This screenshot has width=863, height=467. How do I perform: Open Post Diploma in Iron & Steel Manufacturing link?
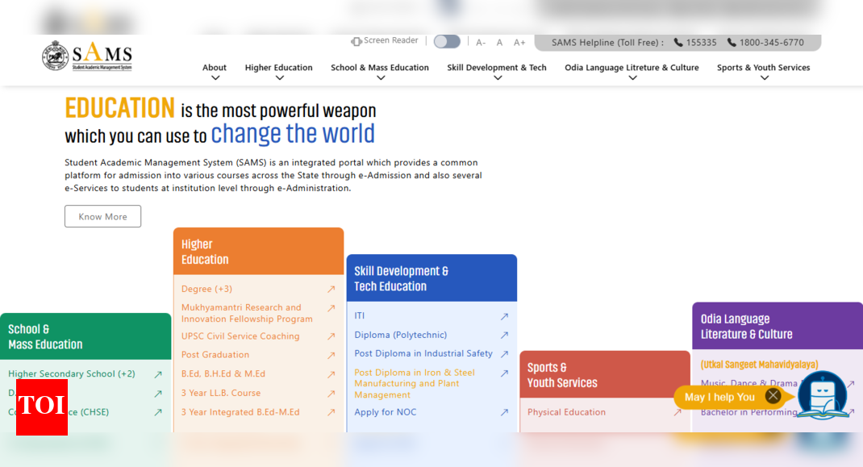tap(415, 383)
